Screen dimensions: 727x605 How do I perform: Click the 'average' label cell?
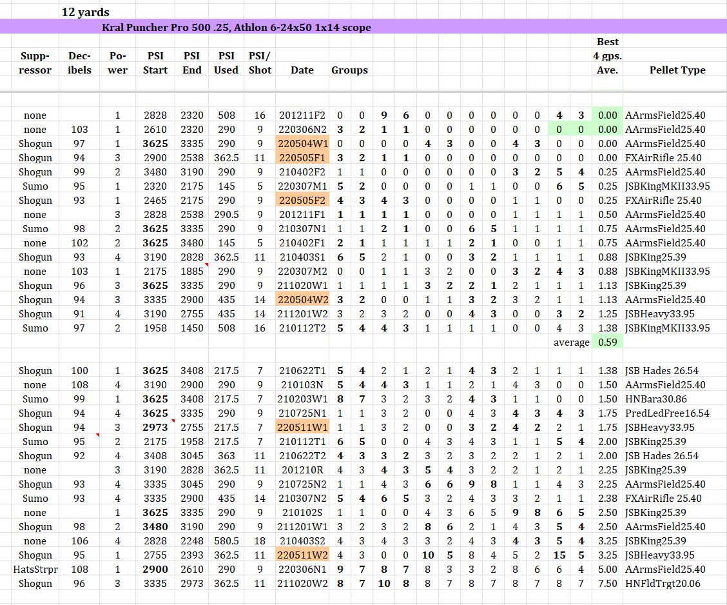tap(571, 342)
